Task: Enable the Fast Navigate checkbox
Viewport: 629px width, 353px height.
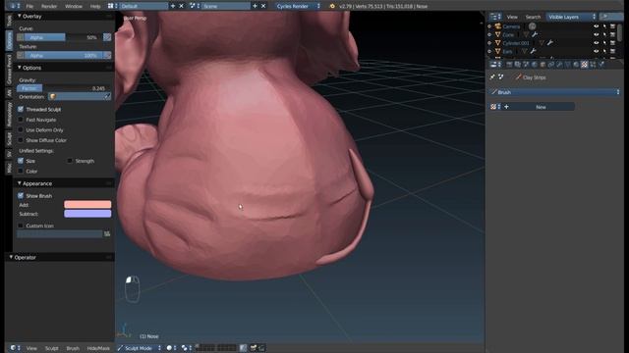Action: pyautogui.click(x=21, y=120)
